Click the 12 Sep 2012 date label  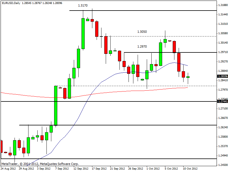pyautogui.click(x=81, y=168)
